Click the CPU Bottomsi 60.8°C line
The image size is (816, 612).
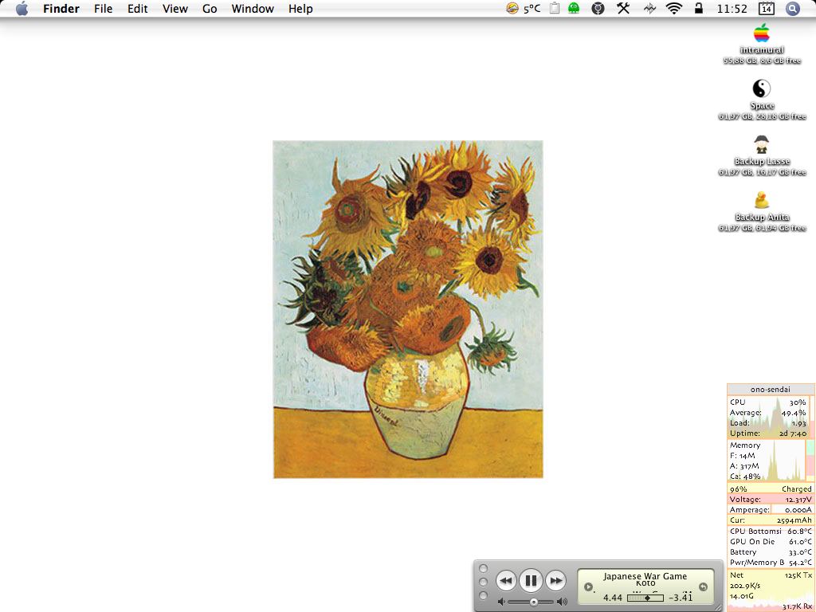coord(771,532)
